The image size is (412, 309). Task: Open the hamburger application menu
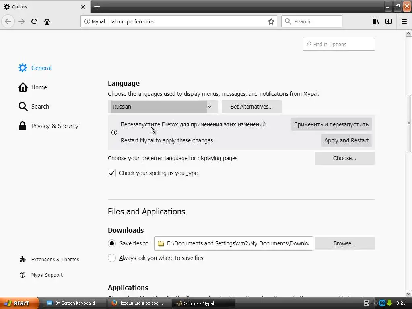tap(404, 21)
